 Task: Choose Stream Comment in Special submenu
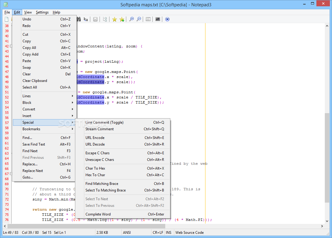click(123, 129)
